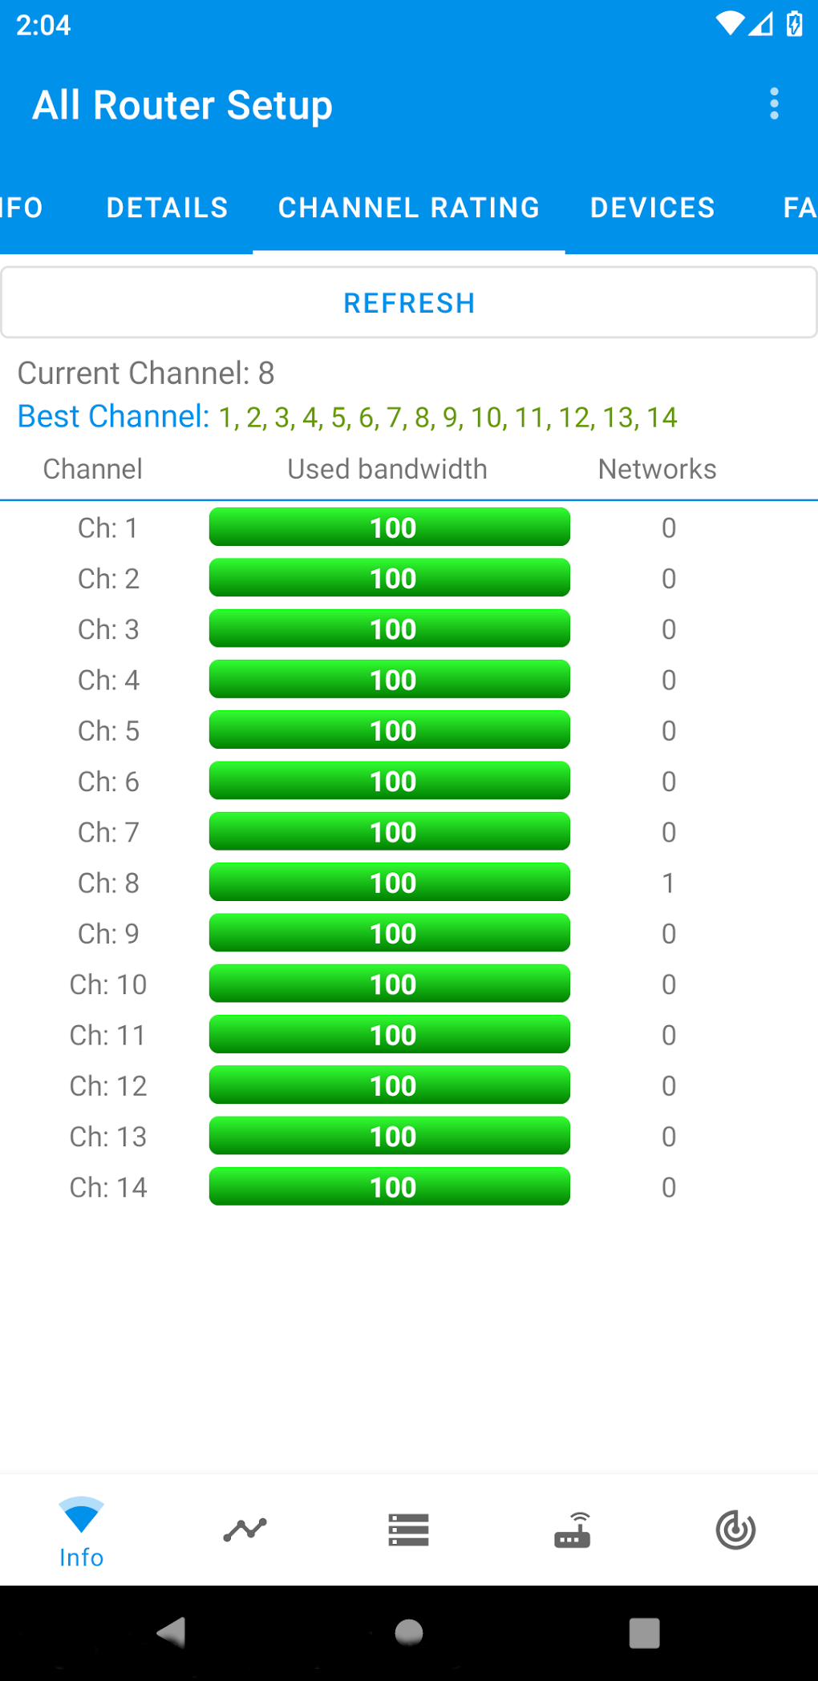
Task: Open the DETAILS tab
Action: (166, 208)
